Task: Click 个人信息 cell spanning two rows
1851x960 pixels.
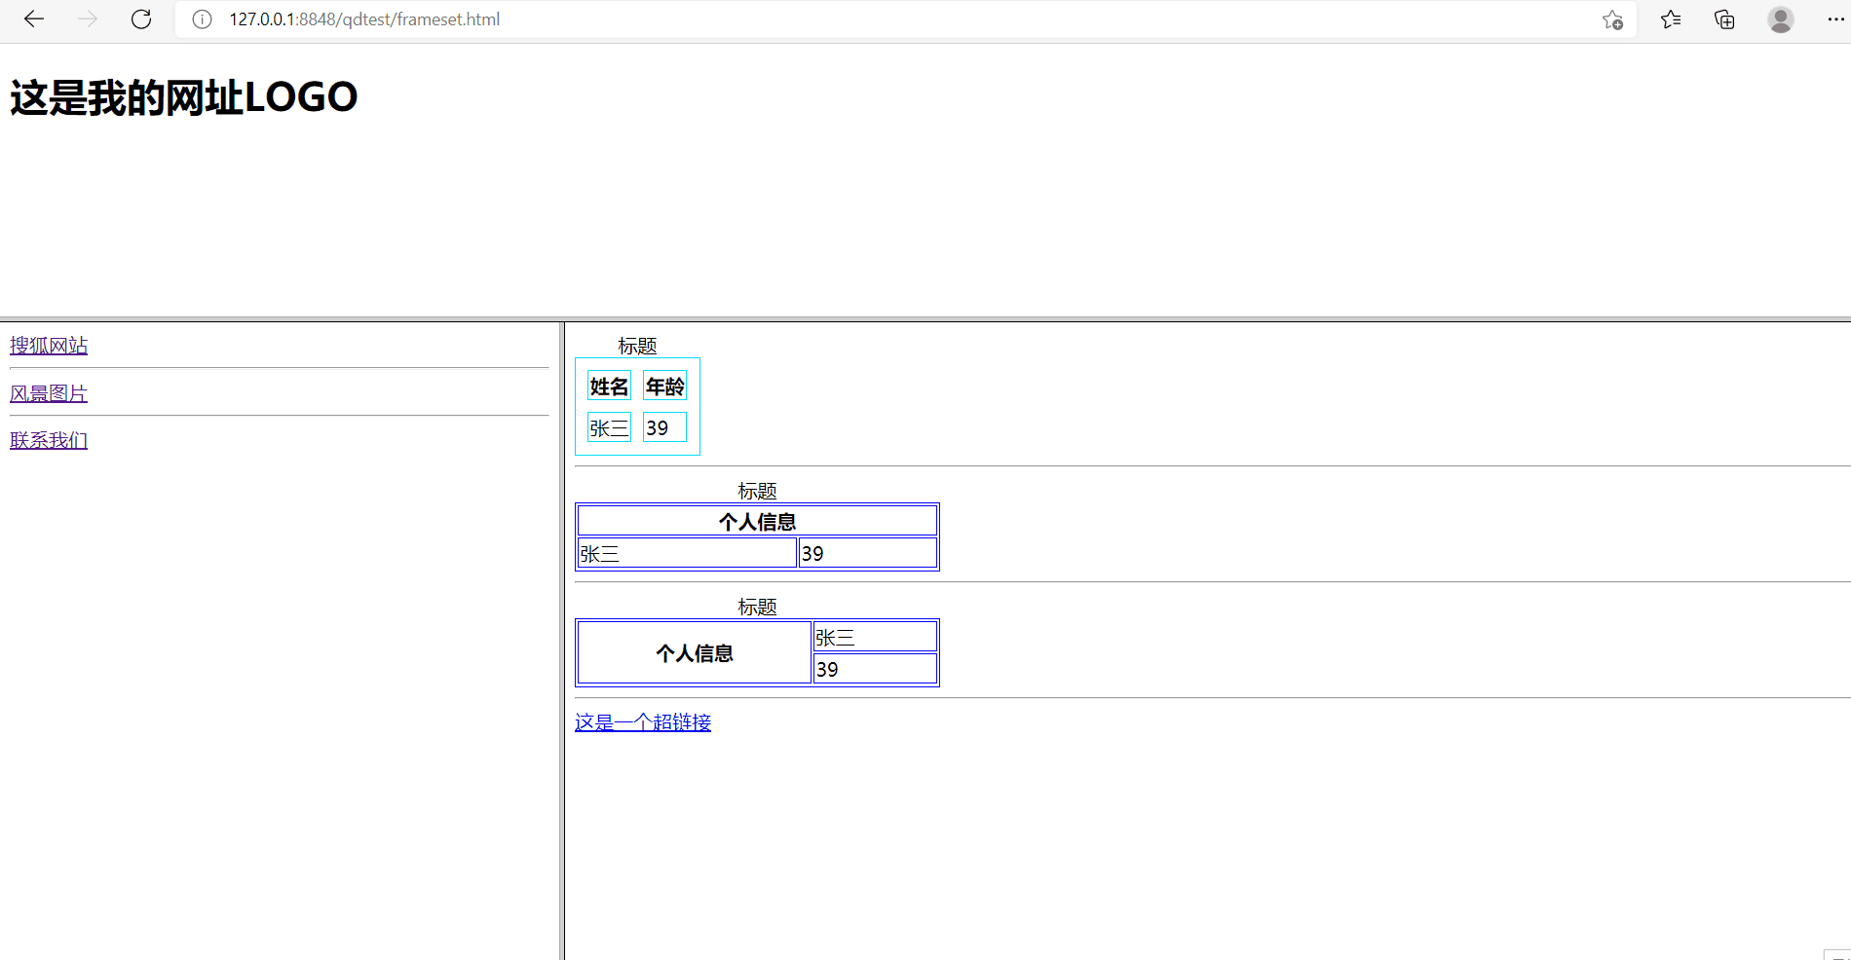Action: tap(695, 653)
